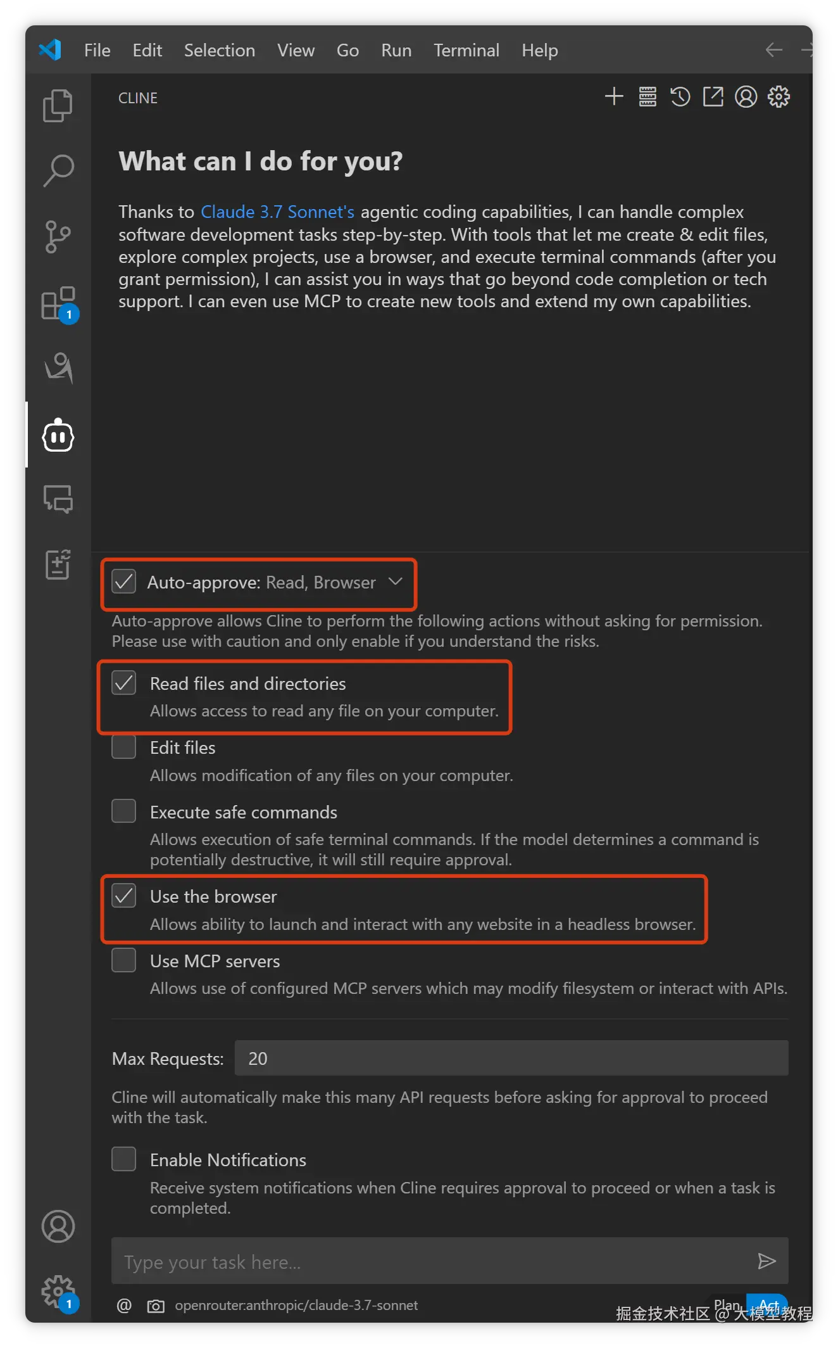This screenshot has width=838, height=1348.
Task: Click the model name openrouter:anthropic/claude-3.7-sonnet
Action: (x=296, y=1305)
